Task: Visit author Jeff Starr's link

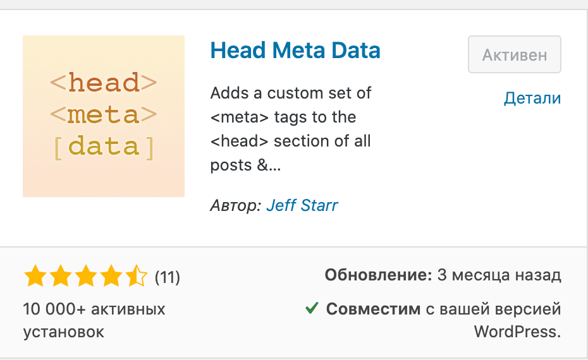Action: (302, 205)
